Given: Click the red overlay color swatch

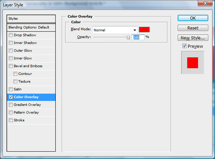Looking at the screenshot, I should click(x=144, y=30).
